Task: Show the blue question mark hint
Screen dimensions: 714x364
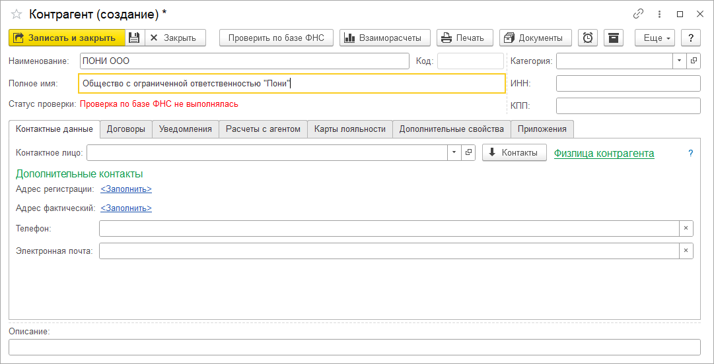Action: pos(691,153)
